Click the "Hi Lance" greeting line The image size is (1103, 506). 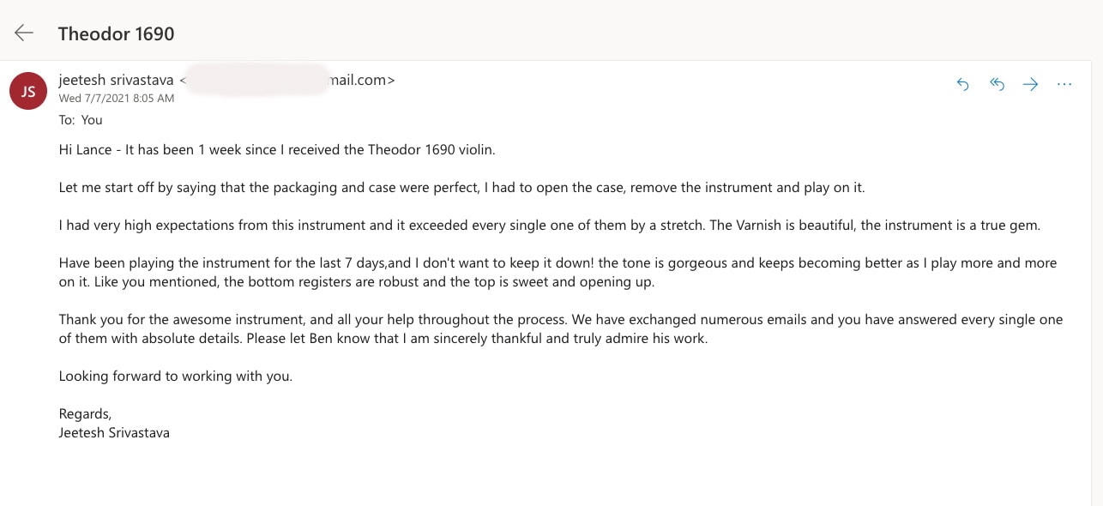(x=277, y=150)
